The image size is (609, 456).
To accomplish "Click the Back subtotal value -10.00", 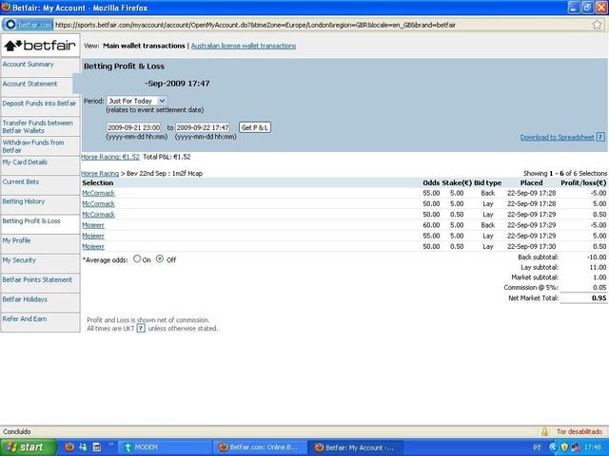I will coord(597,257).
